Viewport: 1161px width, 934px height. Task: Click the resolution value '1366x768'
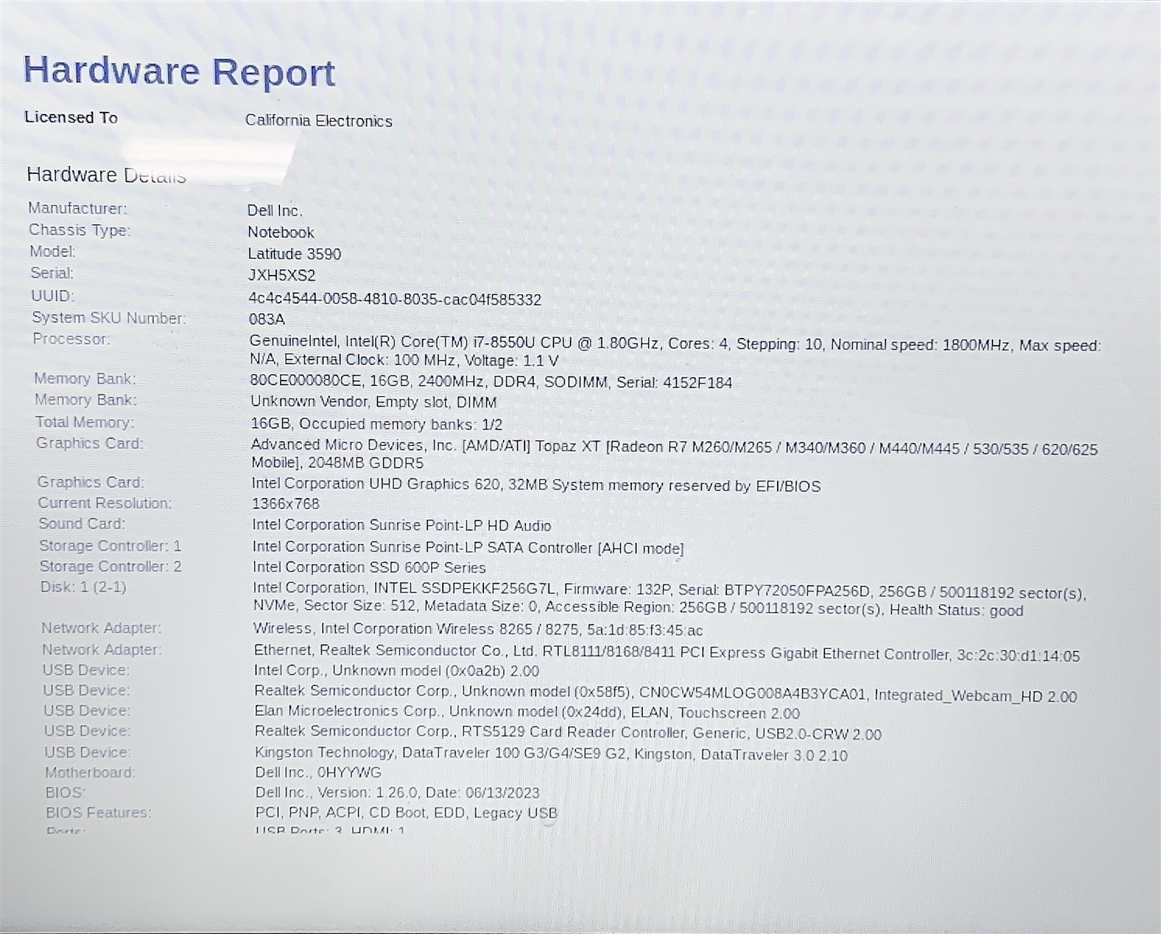(x=286, y=504)
